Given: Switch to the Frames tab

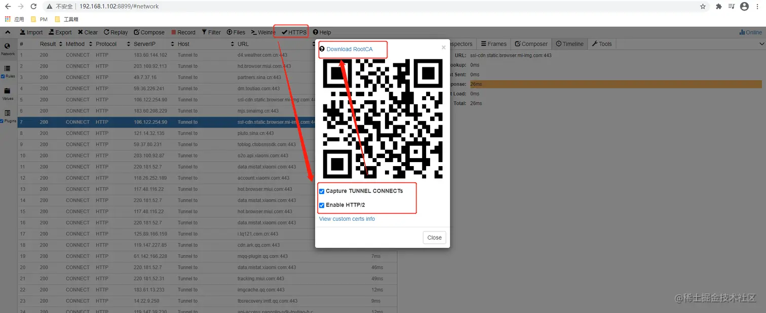Looking at the screenshot, I should [x=493, y=44].
